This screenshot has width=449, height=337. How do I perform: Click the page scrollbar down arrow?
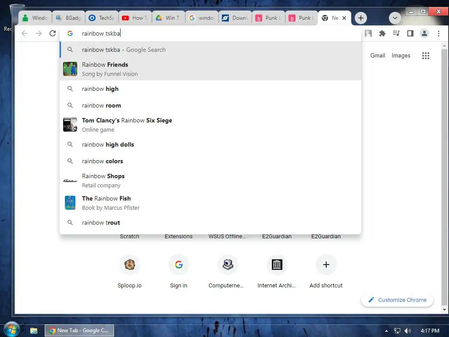(x=444, y=309)
